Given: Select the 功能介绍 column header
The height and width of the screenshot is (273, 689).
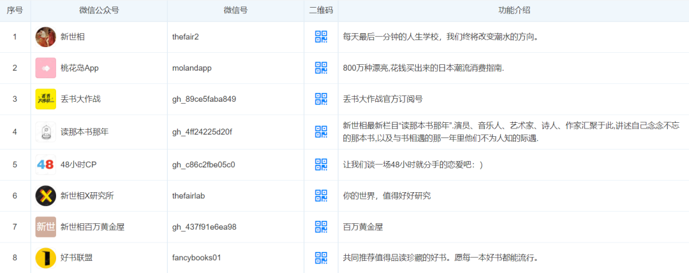Looking at the screenshot, I should pos(514,10).
